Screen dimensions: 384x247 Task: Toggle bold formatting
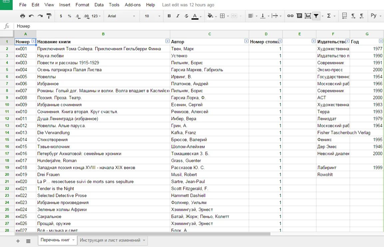point(169,16)
